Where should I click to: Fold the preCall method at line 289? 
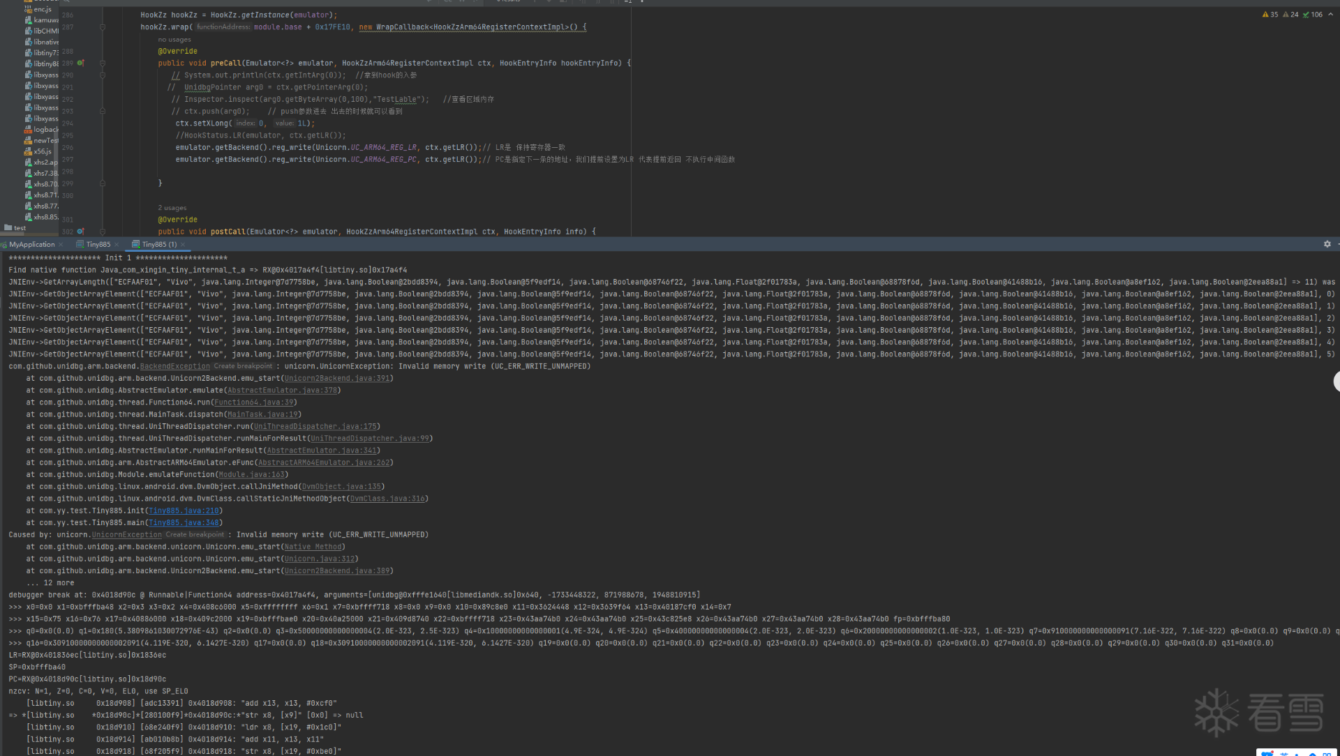click(103, 63)
